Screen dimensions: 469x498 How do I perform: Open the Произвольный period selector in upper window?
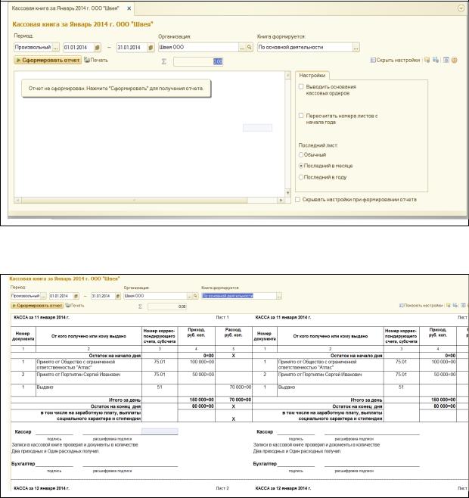click(x=55, y=48)
